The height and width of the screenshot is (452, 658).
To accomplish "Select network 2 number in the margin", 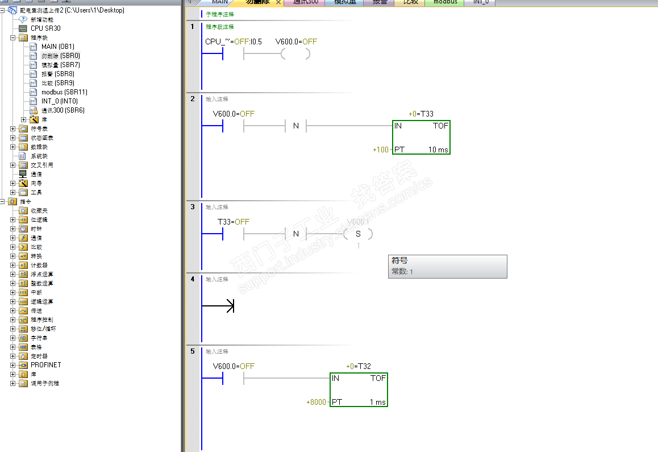I will pyautogui.click(x=193, y=99).
